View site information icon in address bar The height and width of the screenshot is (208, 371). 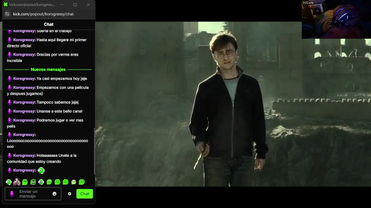point(7,14)
